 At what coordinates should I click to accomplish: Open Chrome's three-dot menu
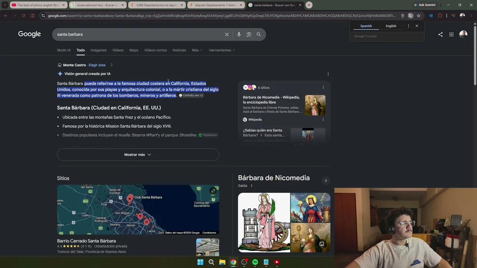[471, 16]
